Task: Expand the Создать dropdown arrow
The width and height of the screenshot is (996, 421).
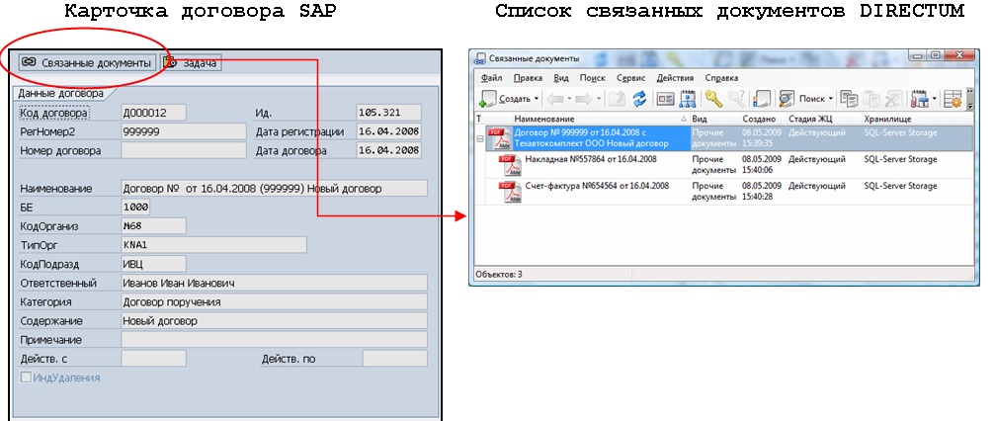Action: click(x=537, y=99)
